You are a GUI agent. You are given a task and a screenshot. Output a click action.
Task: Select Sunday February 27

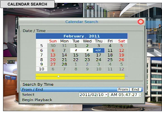point(53,64)
